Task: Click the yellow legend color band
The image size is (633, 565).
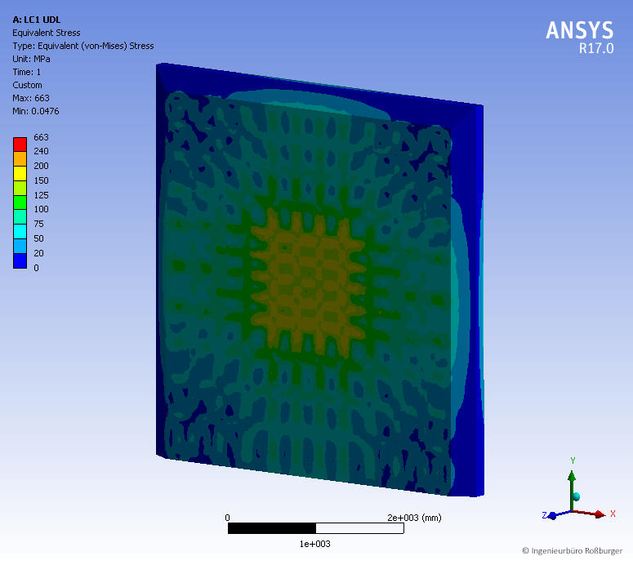Action: point(20,173)
